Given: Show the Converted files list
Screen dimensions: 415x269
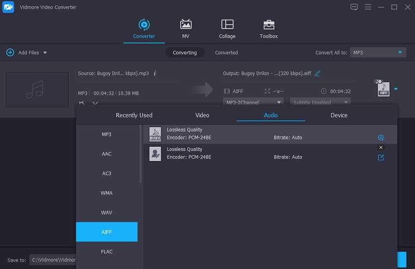Looking at the screenshot, I should click(226, 52).
